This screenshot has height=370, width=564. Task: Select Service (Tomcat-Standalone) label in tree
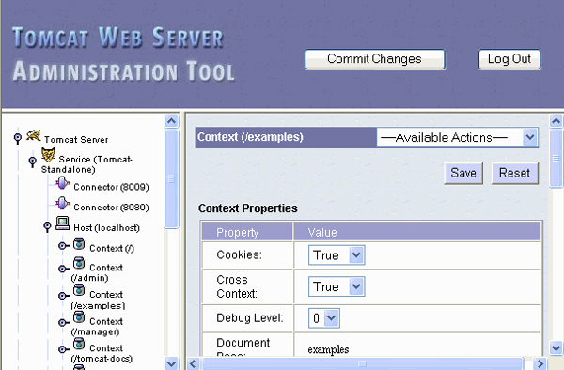86,164
